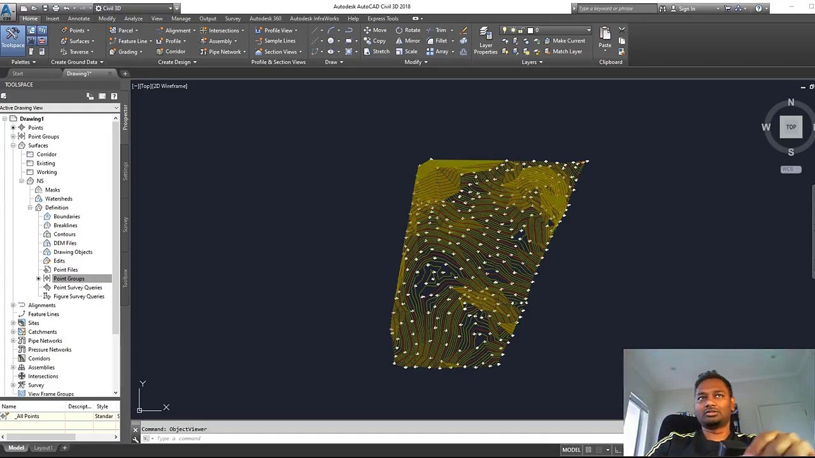Screen dimensions: 815x458
Task: Click the Sample Lines tool
Action: point(276,41)
